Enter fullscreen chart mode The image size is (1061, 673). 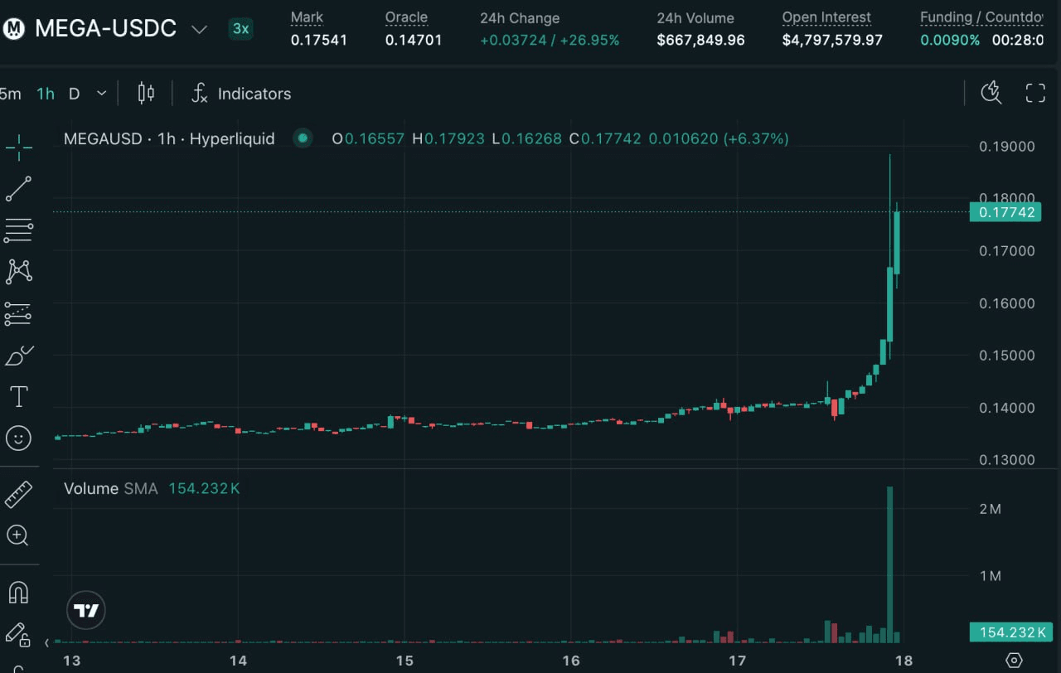click(1035, 93)
